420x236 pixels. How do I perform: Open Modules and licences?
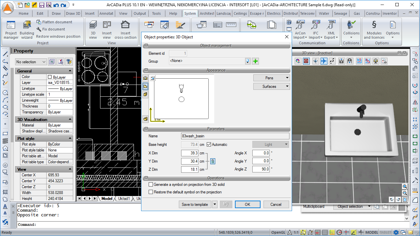[374, 29]
